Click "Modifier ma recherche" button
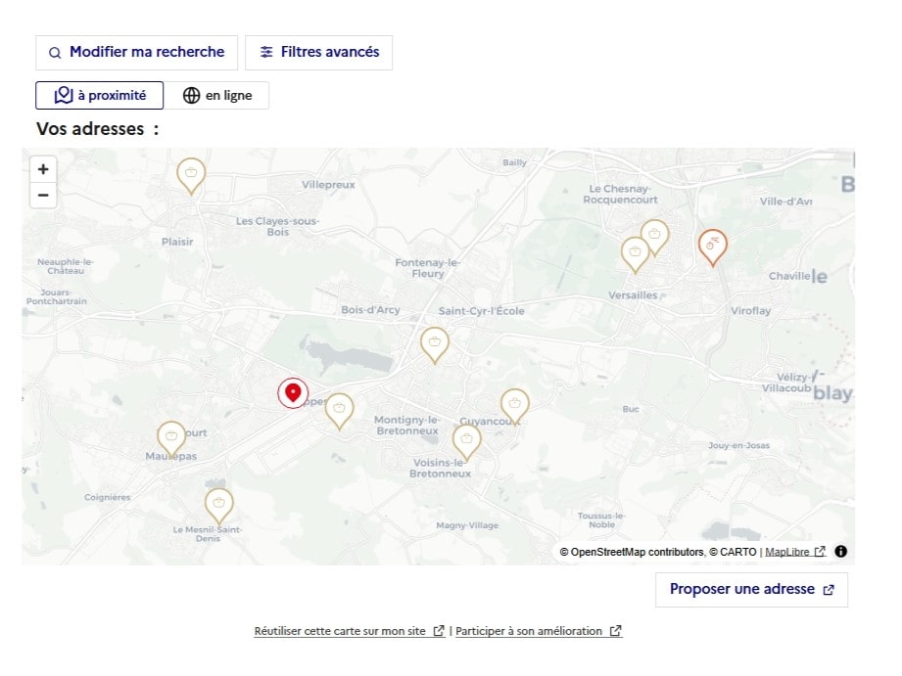902x676 pixels. click(136, 52)
